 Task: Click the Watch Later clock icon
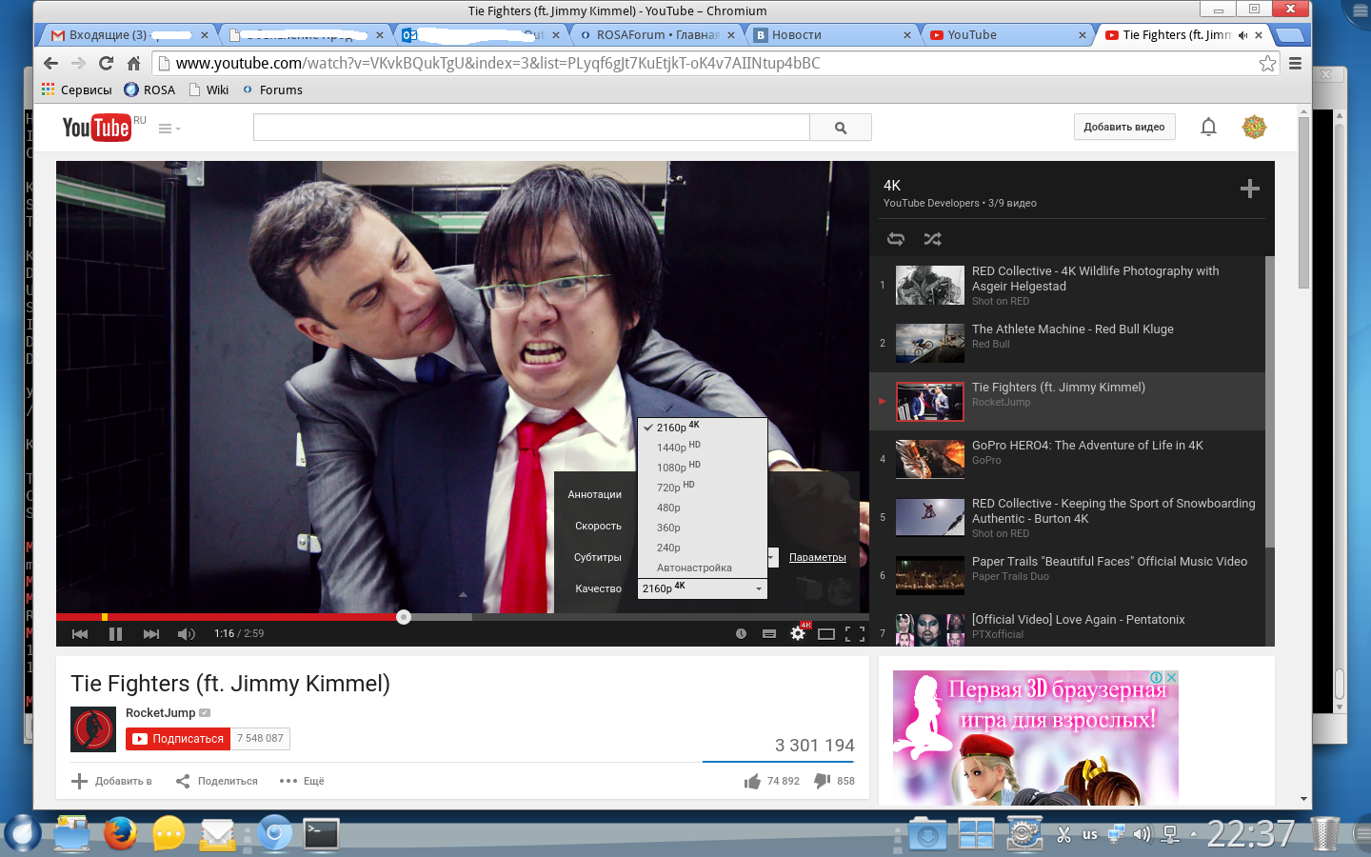tap(741, 634)
